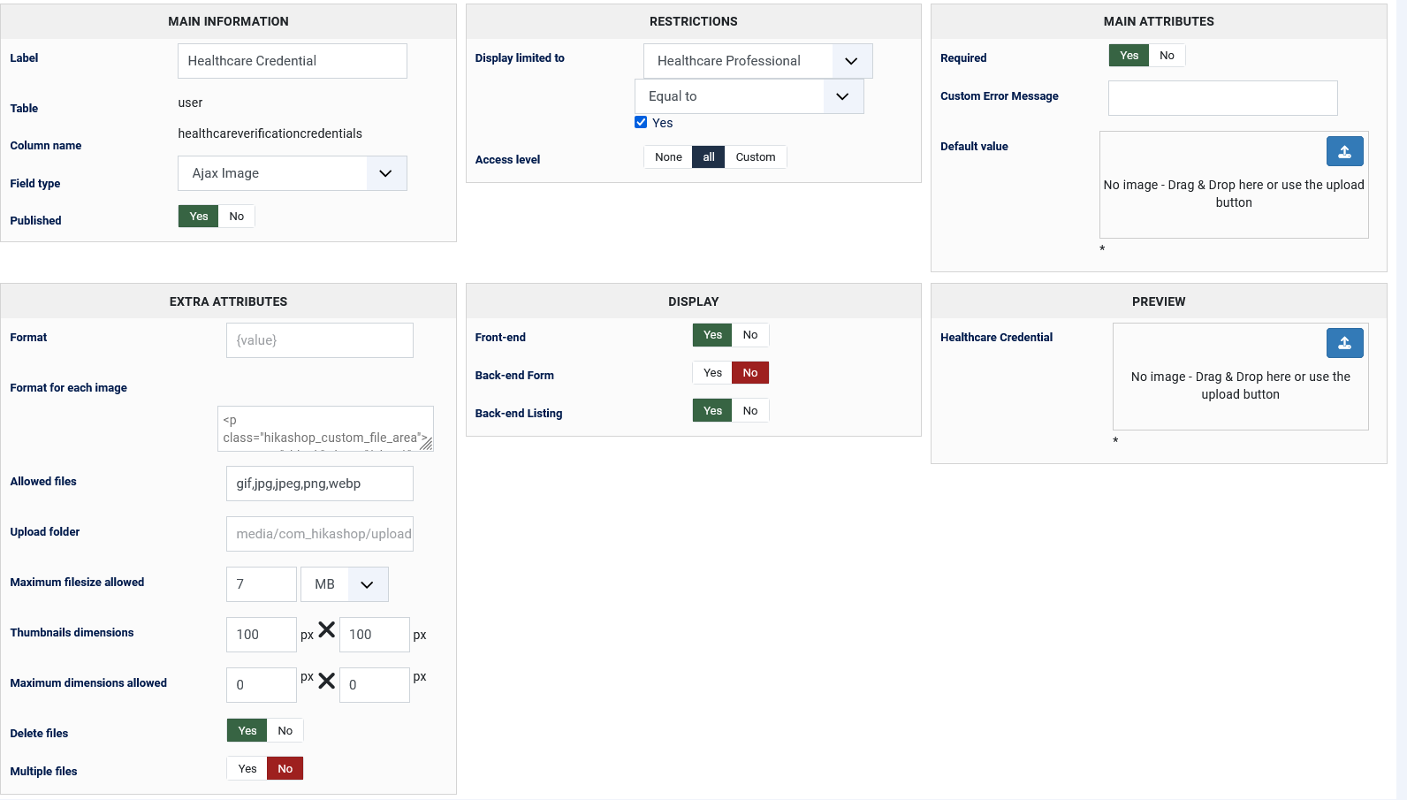This screenshot has height=800, width=1407.
Task: Set Front-end display to No
Action: [x=750, y=335]
